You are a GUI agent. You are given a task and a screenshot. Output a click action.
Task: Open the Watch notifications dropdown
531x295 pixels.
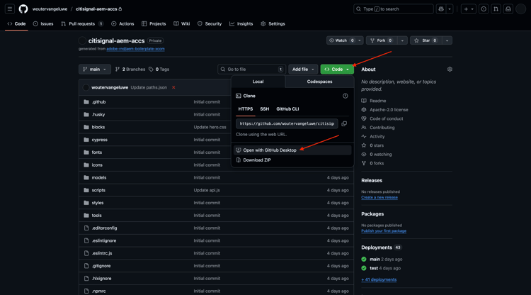(x=345, y=40)
